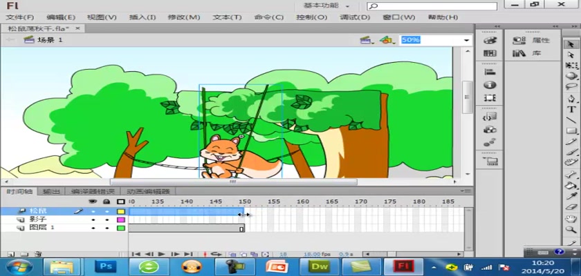Open the 文件(F) menu

click(20, 17)
